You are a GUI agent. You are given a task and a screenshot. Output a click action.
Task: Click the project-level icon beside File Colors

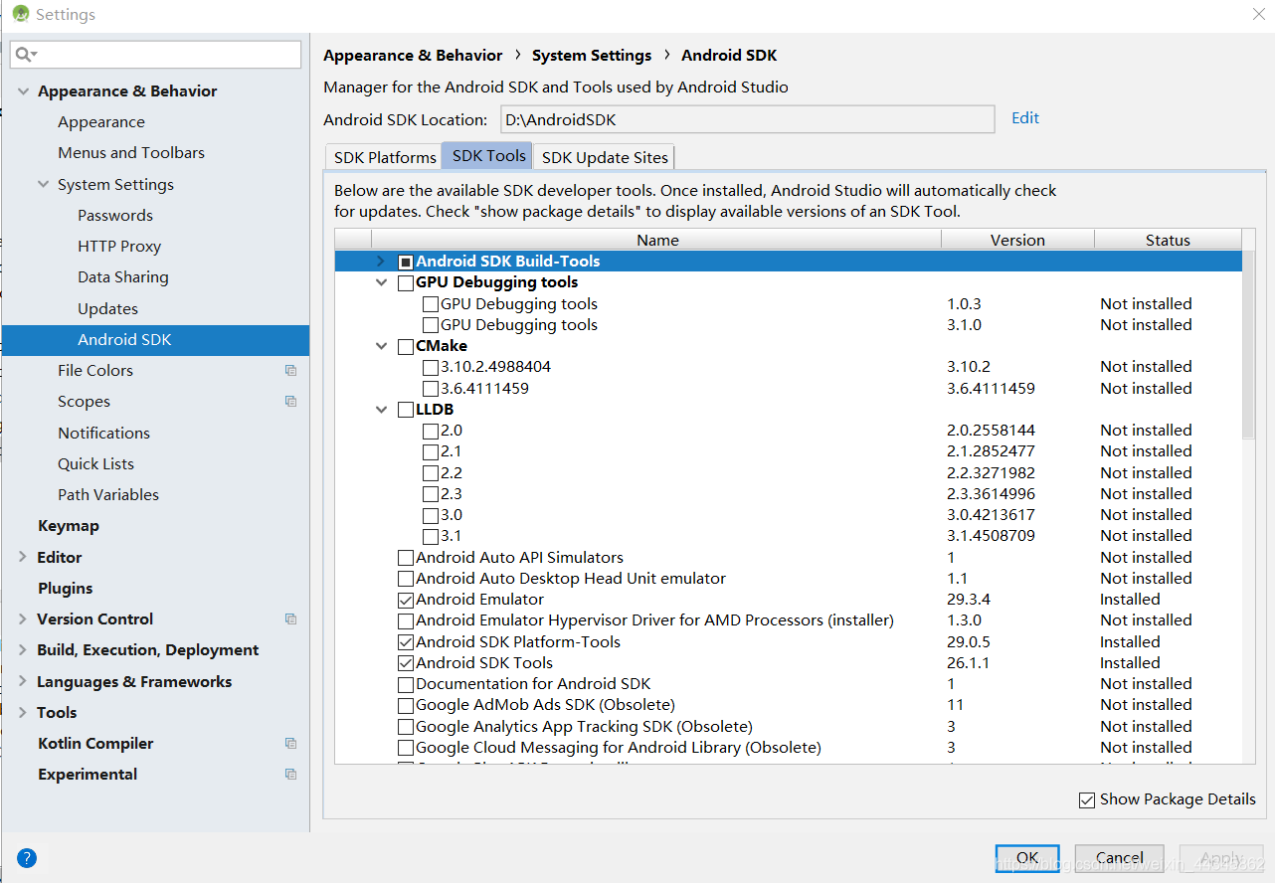click(290, 371)
